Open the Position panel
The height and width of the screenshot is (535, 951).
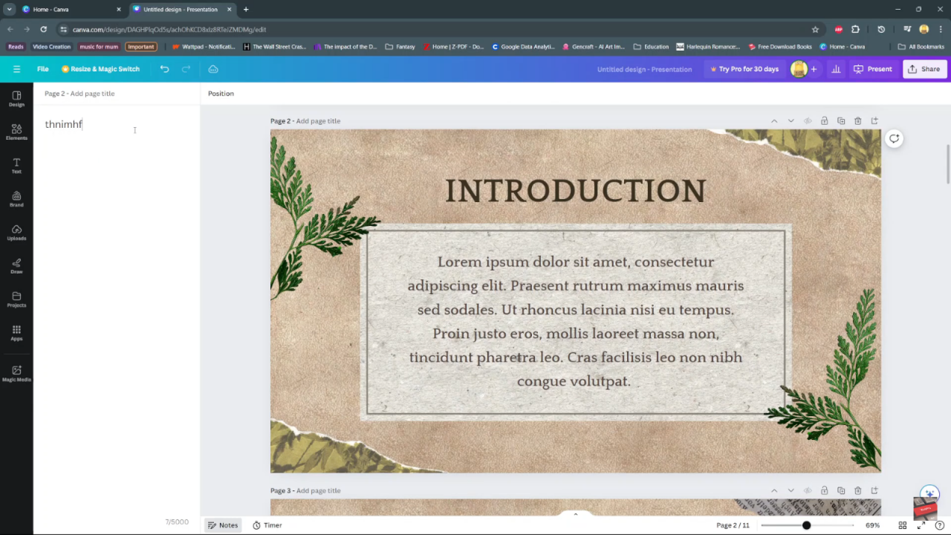coord(221,94)
